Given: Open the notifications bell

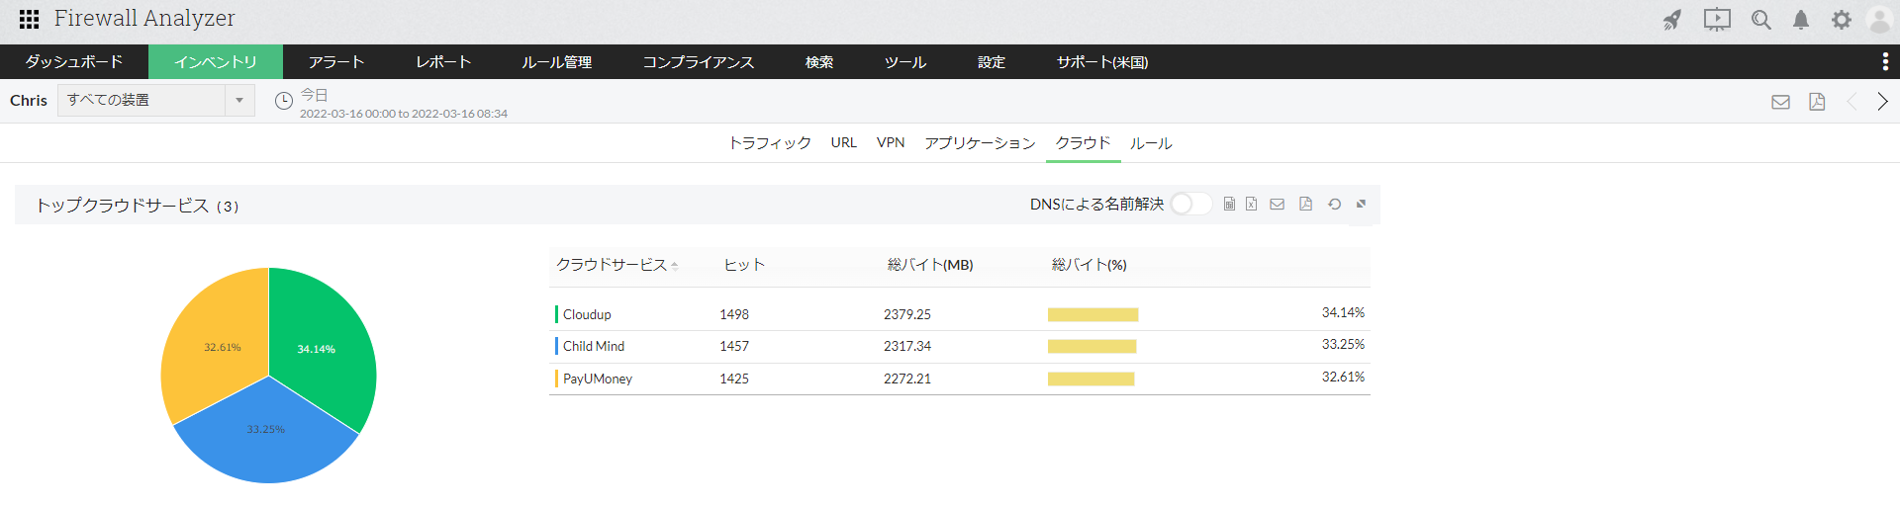Looking at the screenshot, I should [1801, 20].
